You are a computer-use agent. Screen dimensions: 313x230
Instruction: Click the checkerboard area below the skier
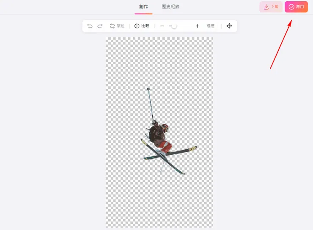tap(159, 199)
